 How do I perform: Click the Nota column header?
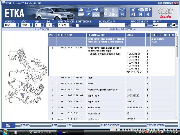135,35
